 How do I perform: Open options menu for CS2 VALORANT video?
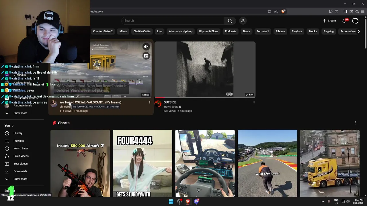(x=149, y=102)
